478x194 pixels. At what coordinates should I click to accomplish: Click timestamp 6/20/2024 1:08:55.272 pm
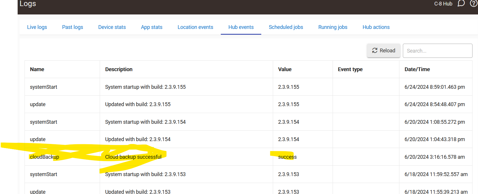click(435, 122)
